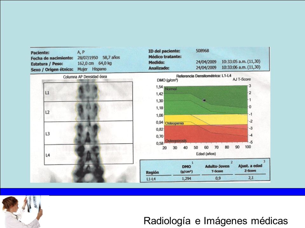Click the black data point on the densitometry chart
Image resolution: width=305 pixels, height=228 pixels.
coord(204,100)
